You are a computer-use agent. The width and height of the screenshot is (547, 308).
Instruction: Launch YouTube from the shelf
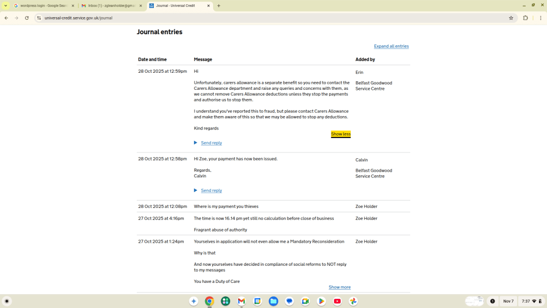(337, 301)
